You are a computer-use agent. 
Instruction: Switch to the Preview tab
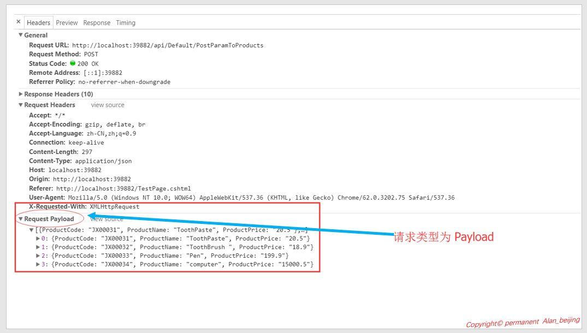point(66,22)
